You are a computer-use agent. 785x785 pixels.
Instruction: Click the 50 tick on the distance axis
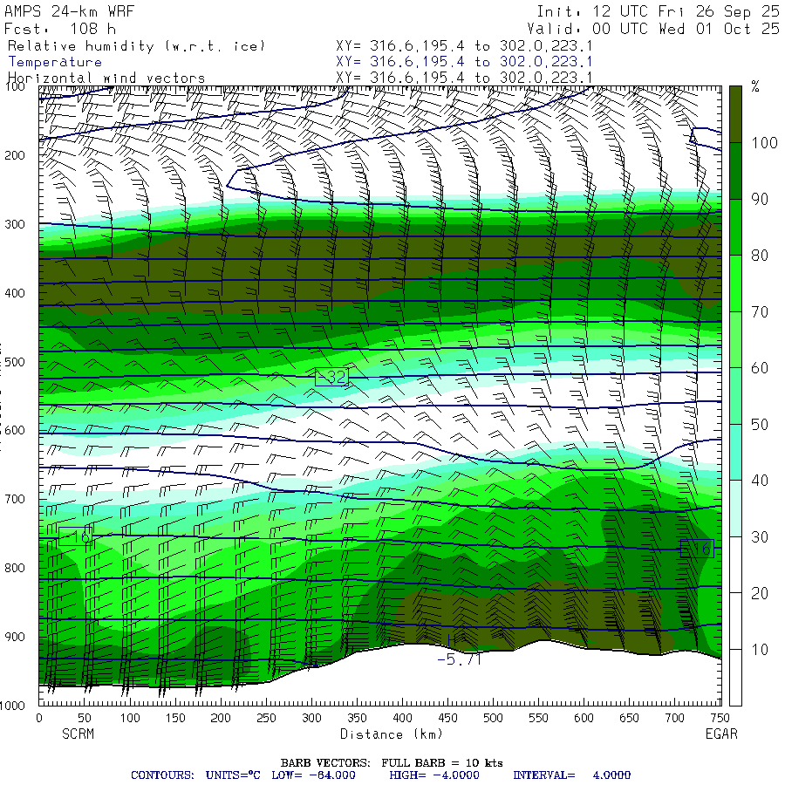click(84, 718)
